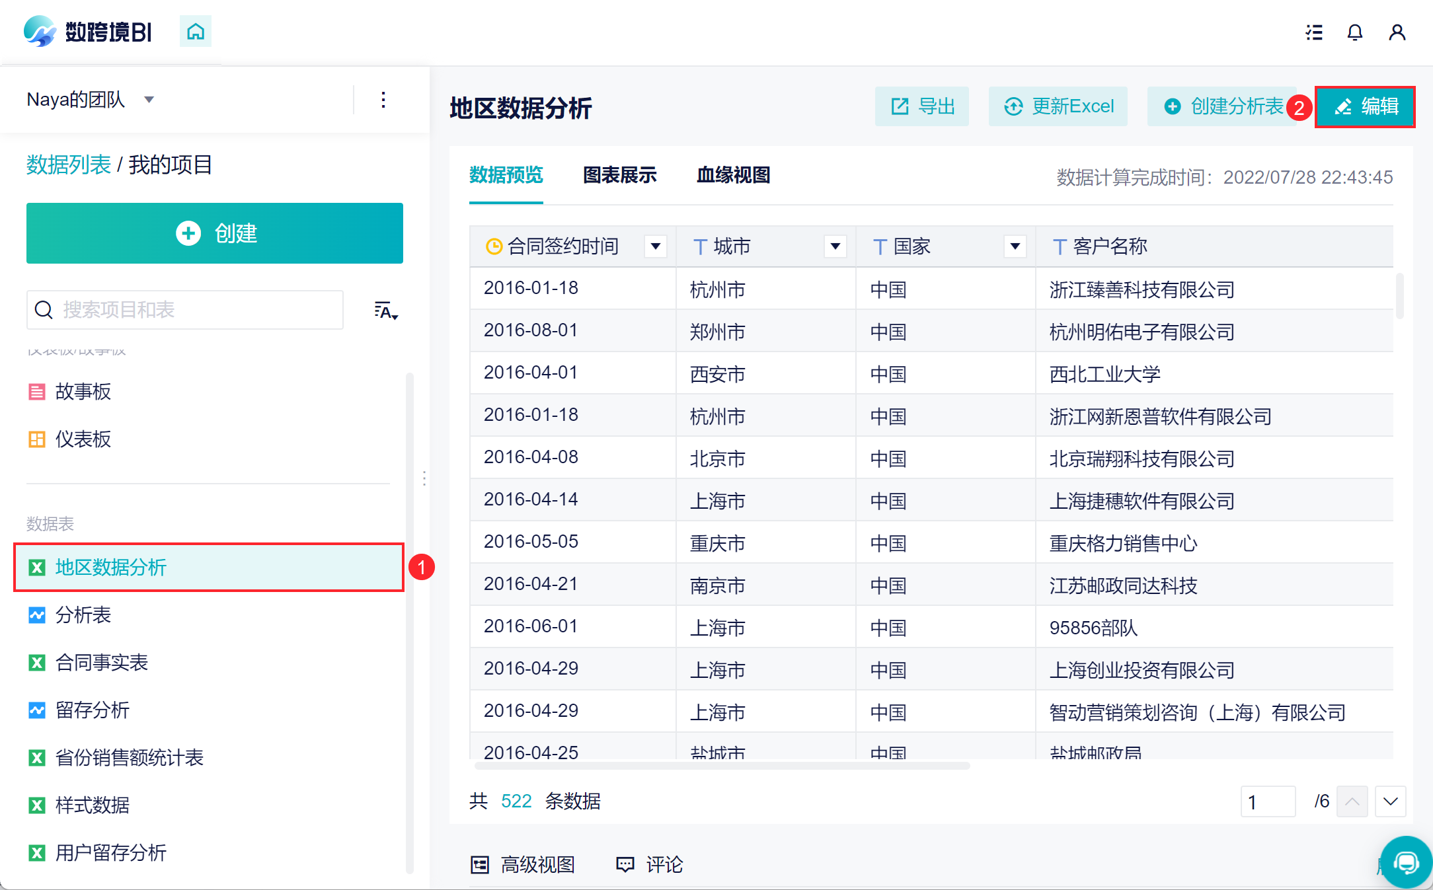Go to next page with down arrow
The image size is (1433, 890).
1390,801
